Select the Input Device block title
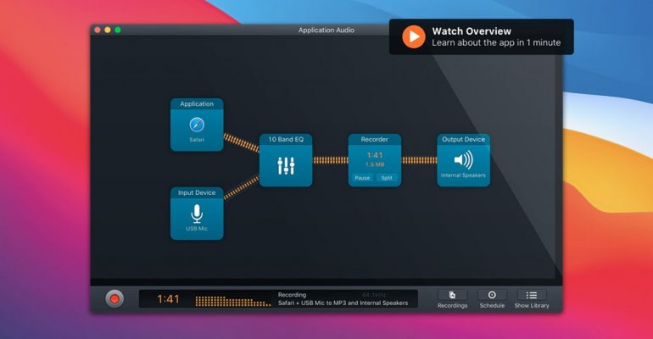Screen dimensions: 653x339 pyautogui.click(x=197, y=192)
